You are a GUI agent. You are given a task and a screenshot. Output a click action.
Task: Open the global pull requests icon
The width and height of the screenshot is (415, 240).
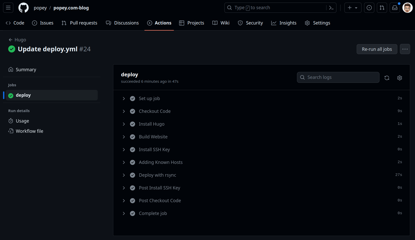pyautogui.click(x=382, y=8)
